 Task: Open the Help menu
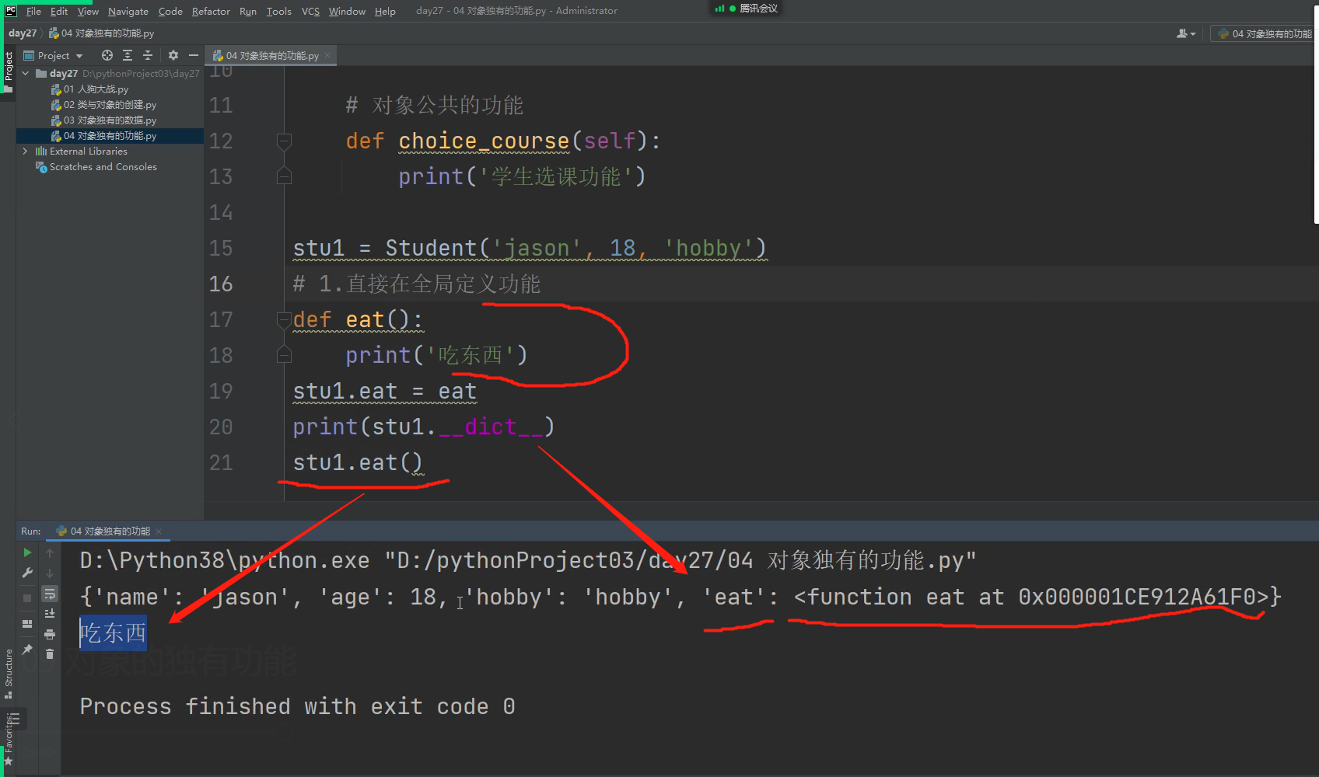(x=385, y=12)
